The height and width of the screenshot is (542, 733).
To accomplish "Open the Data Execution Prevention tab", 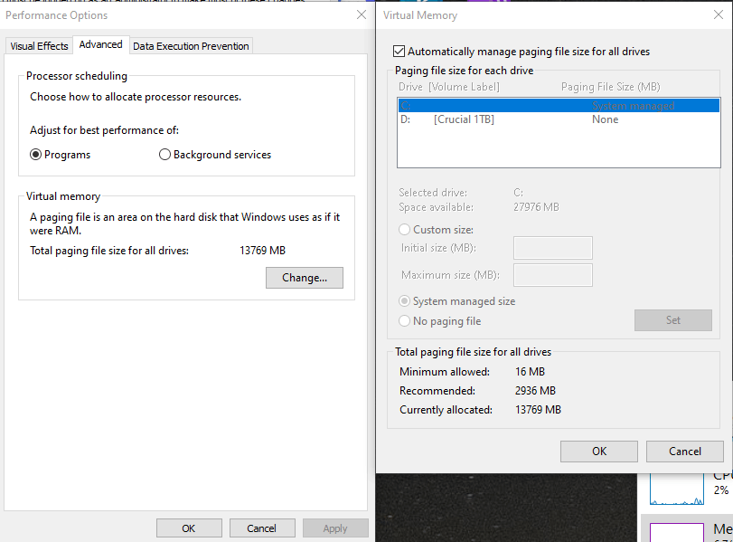I will 191,46.
